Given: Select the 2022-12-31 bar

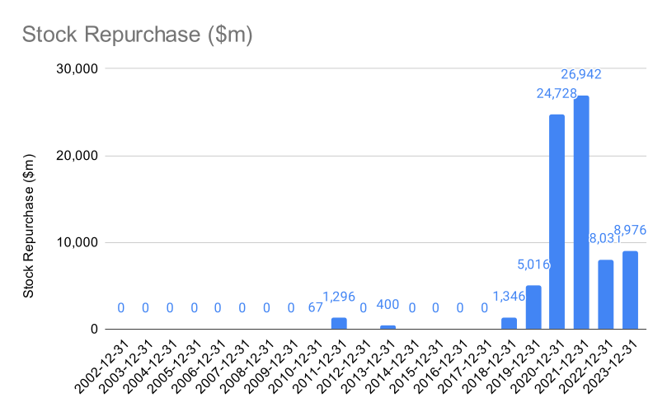Looking at the screenshot, I should coord(606,294).
